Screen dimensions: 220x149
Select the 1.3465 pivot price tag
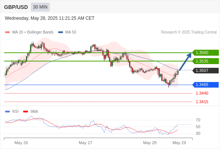[x=205, y=85]
